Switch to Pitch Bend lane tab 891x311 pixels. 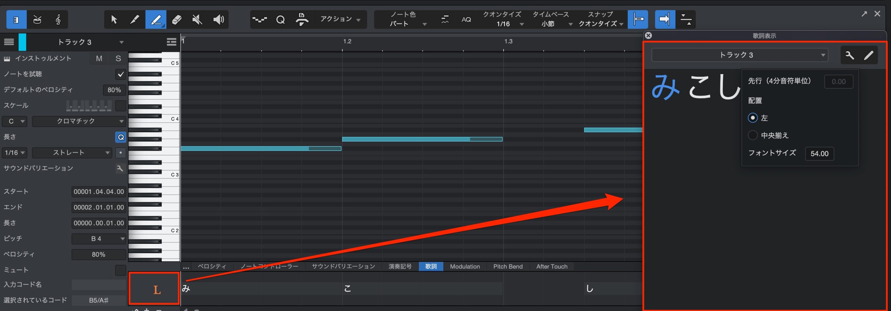coord(508,266)
